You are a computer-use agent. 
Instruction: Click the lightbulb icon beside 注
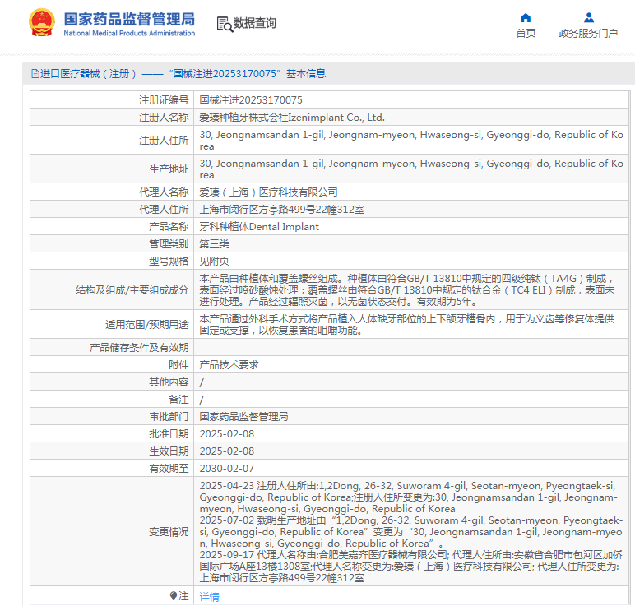[x=173, y=596]
